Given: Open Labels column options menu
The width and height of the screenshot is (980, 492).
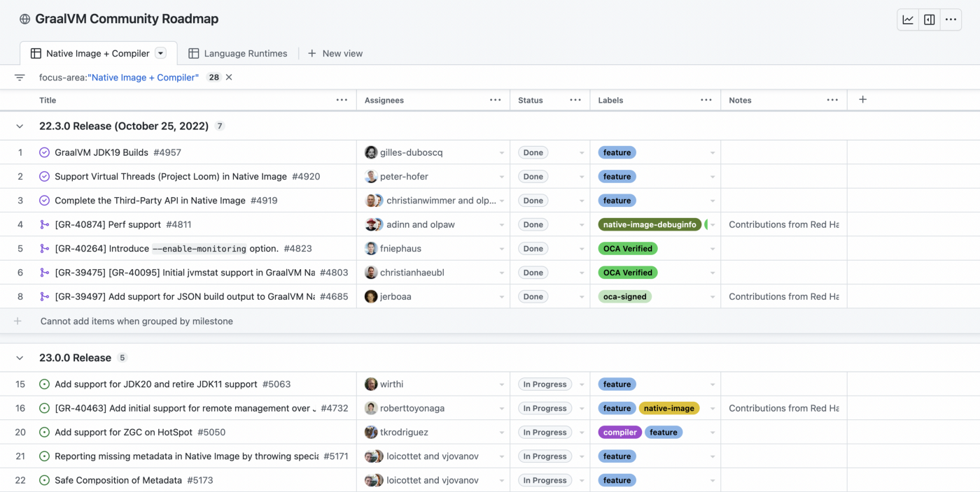Looking at the screenshot, I should [706, 100].
